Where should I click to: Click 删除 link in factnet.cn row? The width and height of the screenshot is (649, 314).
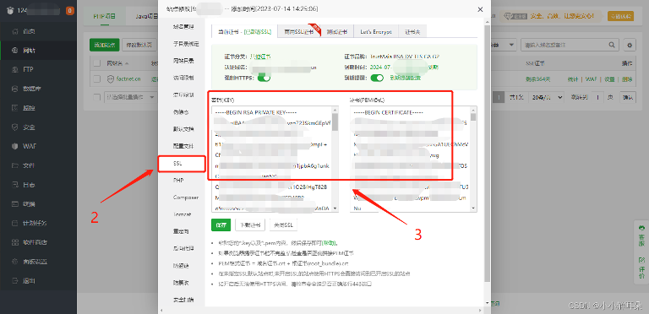pyautogui.click(x=627, y=78)
